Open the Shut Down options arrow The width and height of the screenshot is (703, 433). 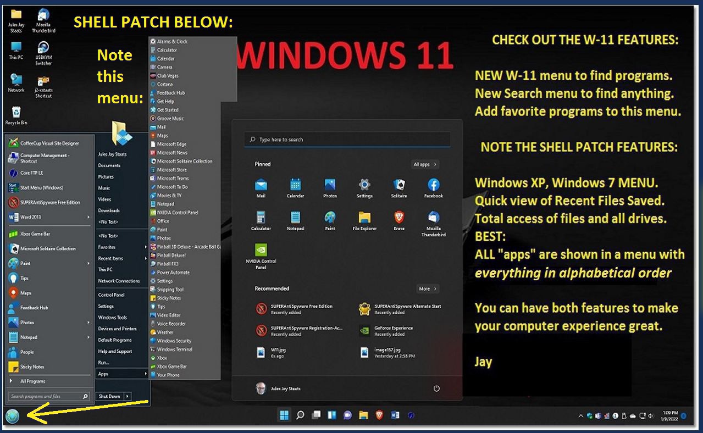tap(128, 396)
